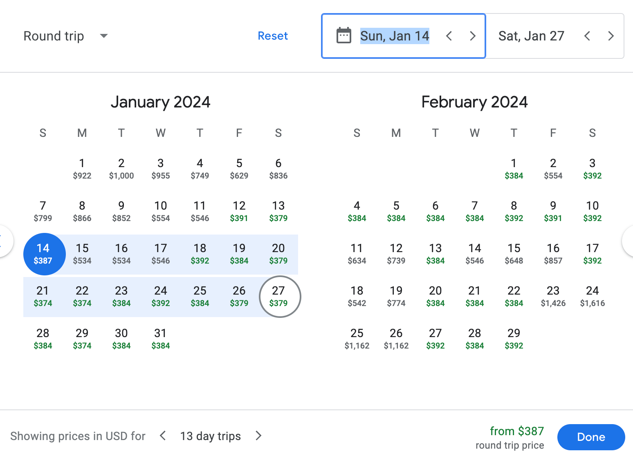
Task: Choose January 21 with the $374 fare
Action: coord(43,297)
